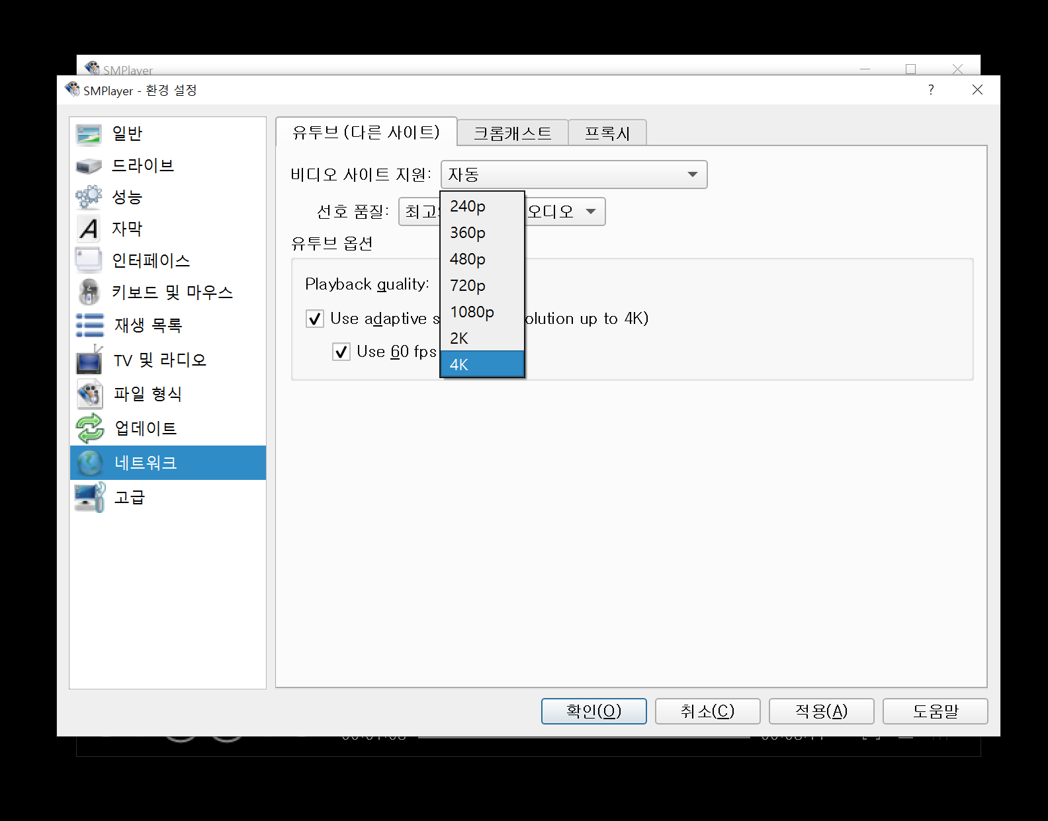
Task: Choose the 자막 letter A icon
Action: pos(89,229)
